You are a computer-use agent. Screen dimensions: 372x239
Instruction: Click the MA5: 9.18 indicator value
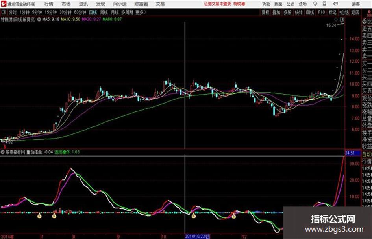pos(51,19)
